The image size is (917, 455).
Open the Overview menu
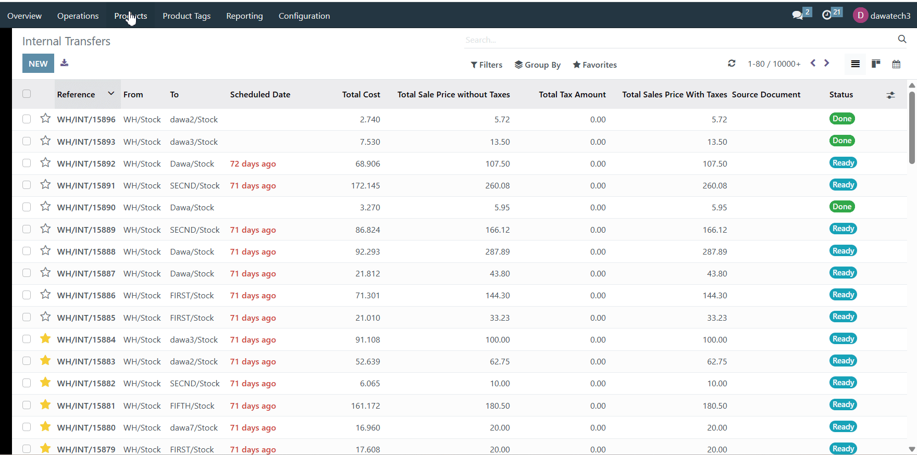(x=24, y=16)
